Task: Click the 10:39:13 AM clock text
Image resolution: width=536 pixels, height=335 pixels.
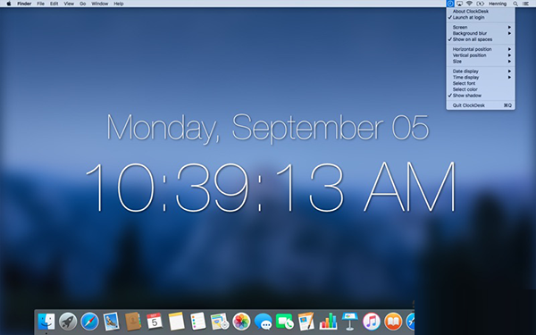Action: (x=271, y=187)
